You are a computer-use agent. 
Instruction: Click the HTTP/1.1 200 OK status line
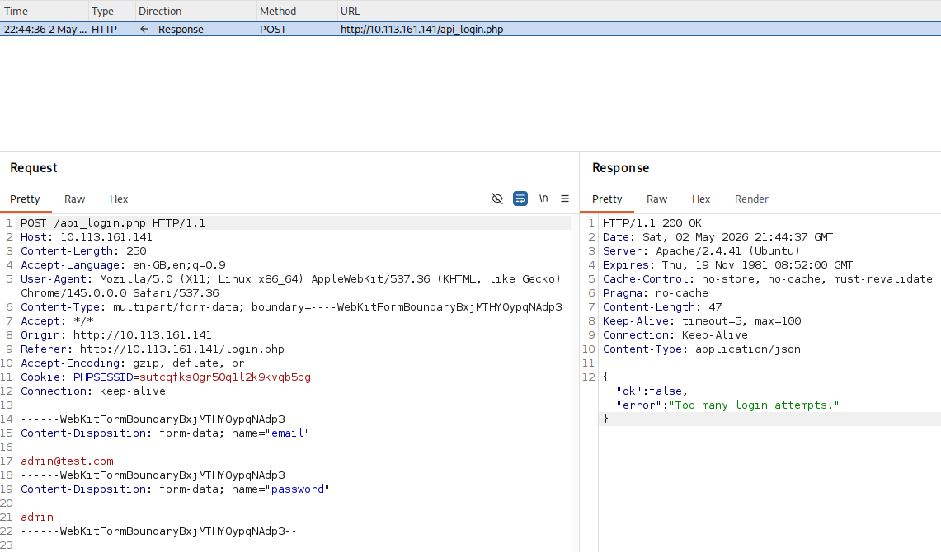[x=652, y=223]
